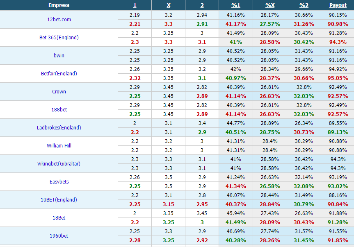Select Betfair opening payout 94.92%

click(338, 69)
